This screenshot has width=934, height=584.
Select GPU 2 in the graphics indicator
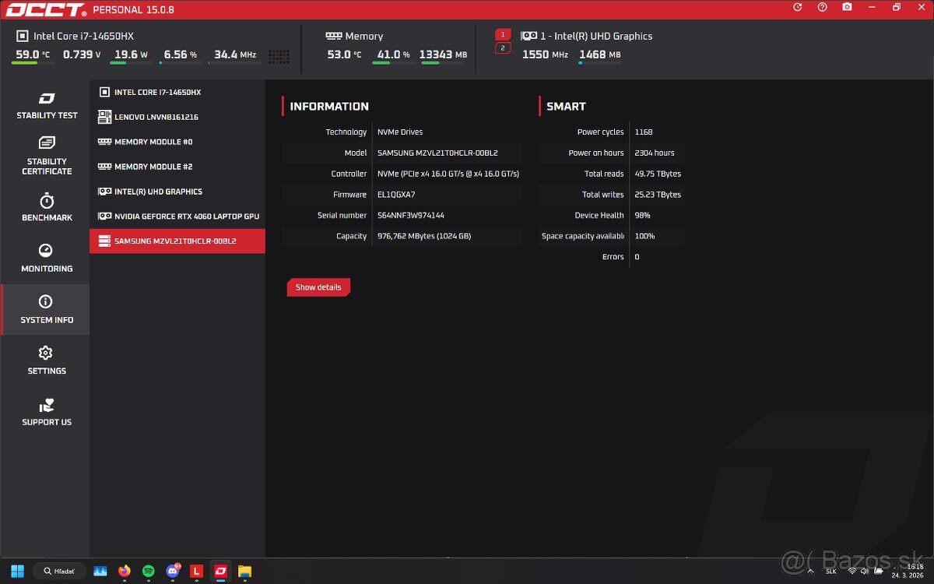click(502, 47)
